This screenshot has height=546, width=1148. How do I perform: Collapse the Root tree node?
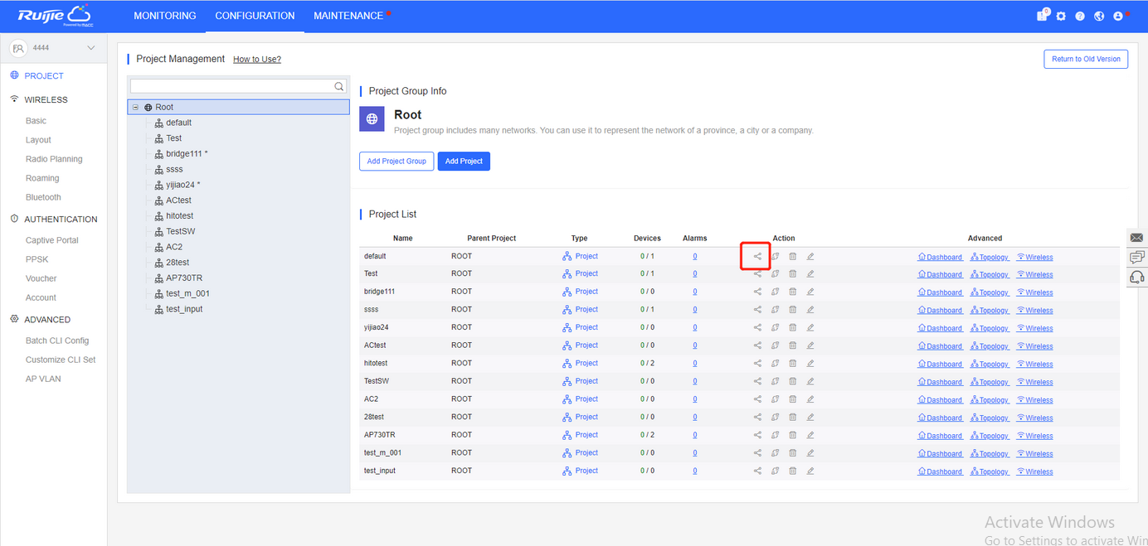coord(136,107)
